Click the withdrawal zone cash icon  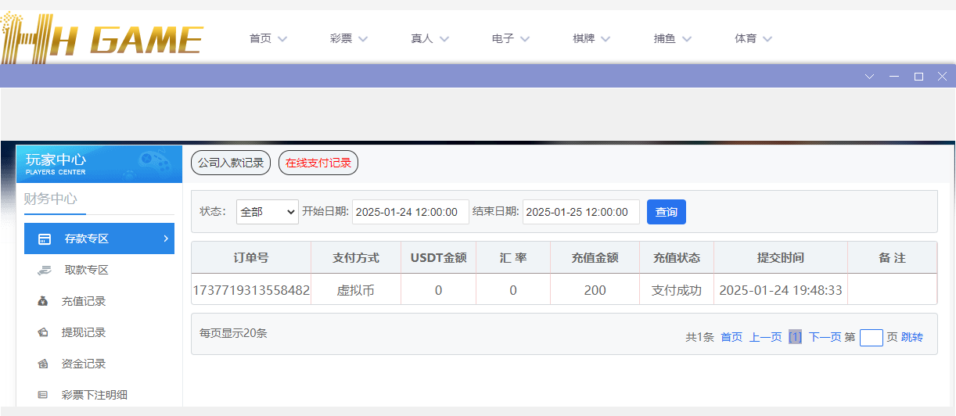coord(45,271)
